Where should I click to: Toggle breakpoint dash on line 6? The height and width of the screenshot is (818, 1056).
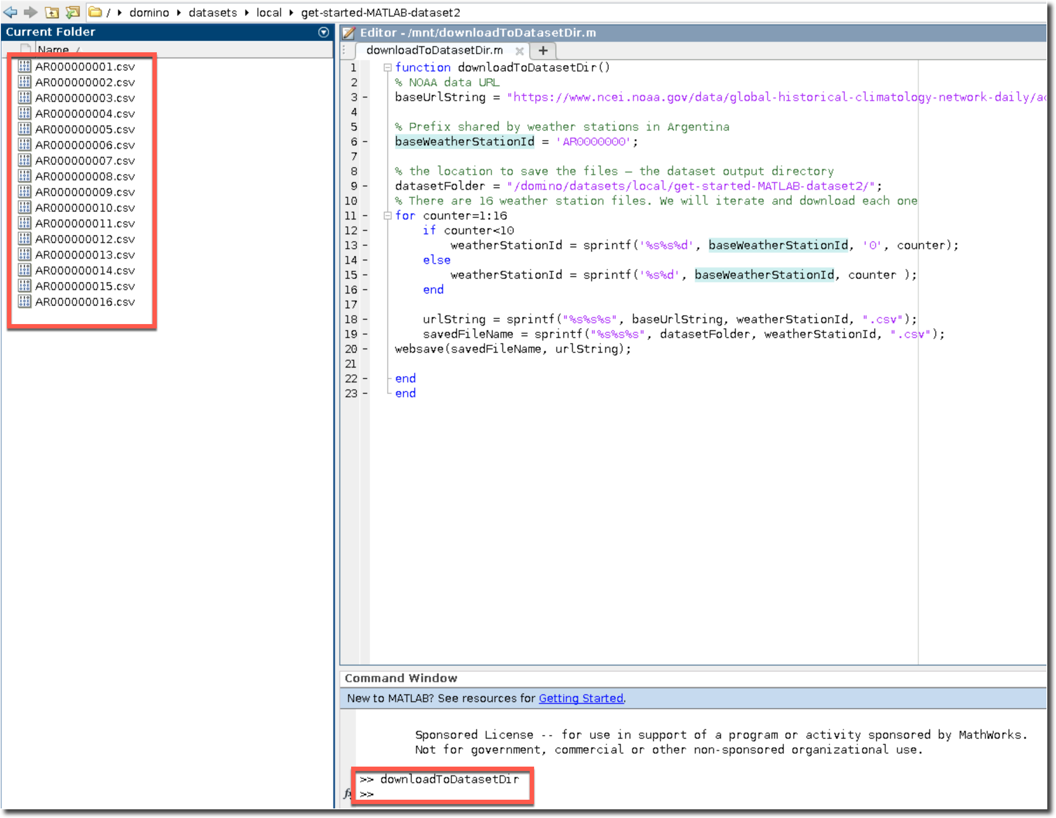click(366, 142)
